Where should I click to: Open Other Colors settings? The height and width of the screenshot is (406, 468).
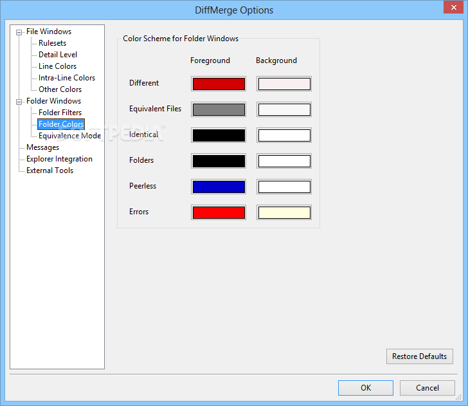click(x=60, y=89)
